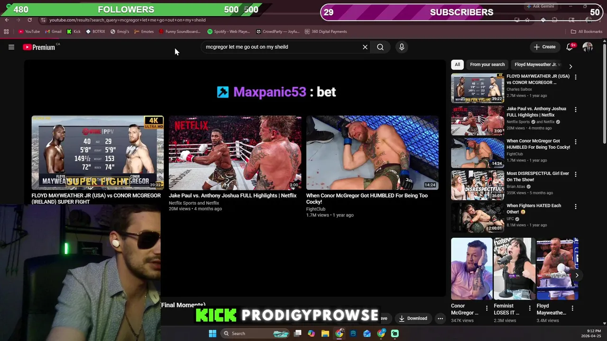Click the magnifier search button
Viewport: 607px width, 341px height.
[380, 47]
